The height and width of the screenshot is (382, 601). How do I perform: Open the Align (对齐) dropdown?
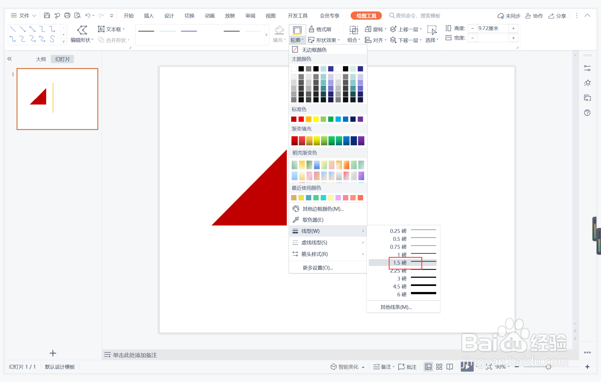pos(376,40)
